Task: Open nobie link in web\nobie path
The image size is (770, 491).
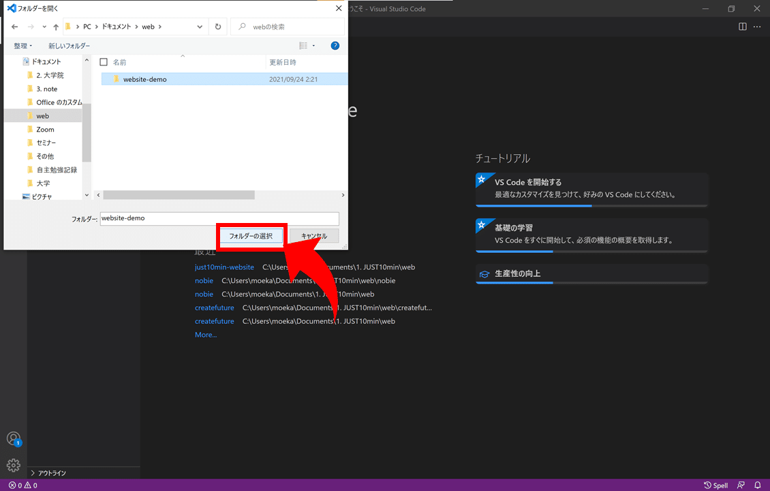Action: pos(204,281)
